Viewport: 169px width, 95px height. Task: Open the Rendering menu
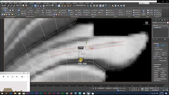(x=54, y=3)
